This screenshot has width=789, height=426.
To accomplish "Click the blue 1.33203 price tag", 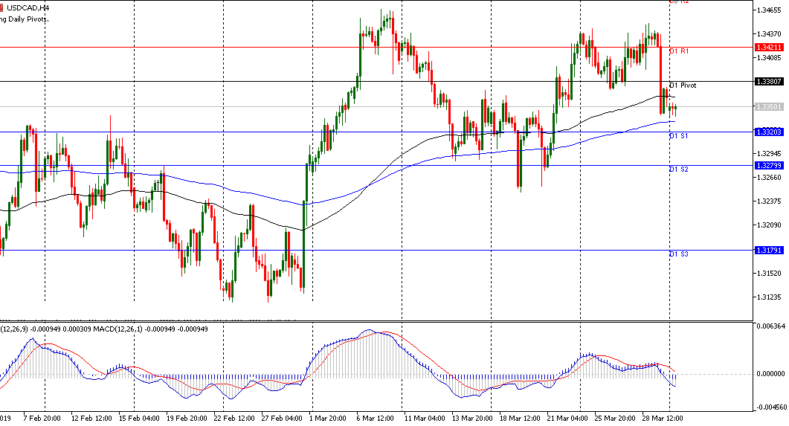I will click(769, 132).
